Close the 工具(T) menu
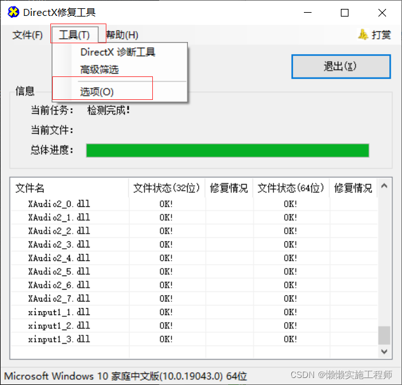402x385 pixels. 75,35
